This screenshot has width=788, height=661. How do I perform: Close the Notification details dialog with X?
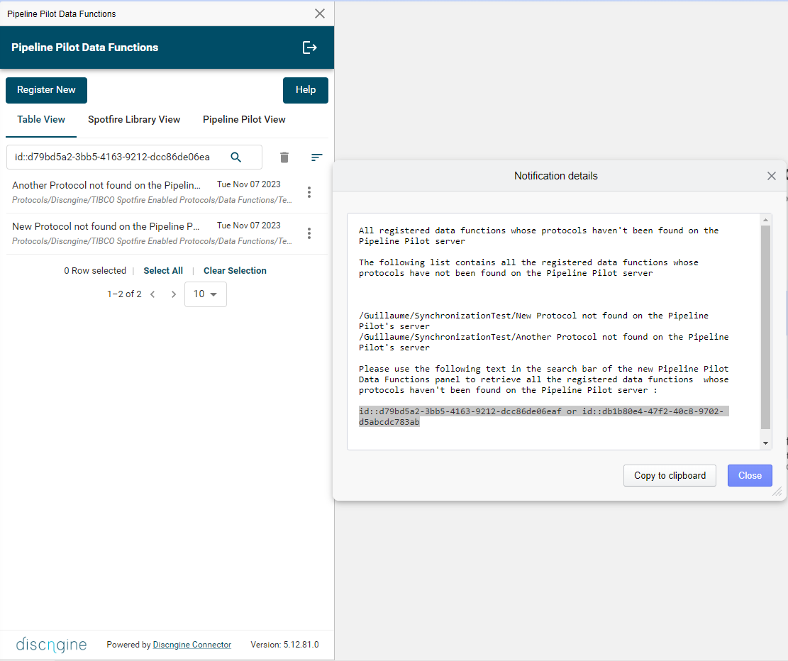tap(772, 176)
